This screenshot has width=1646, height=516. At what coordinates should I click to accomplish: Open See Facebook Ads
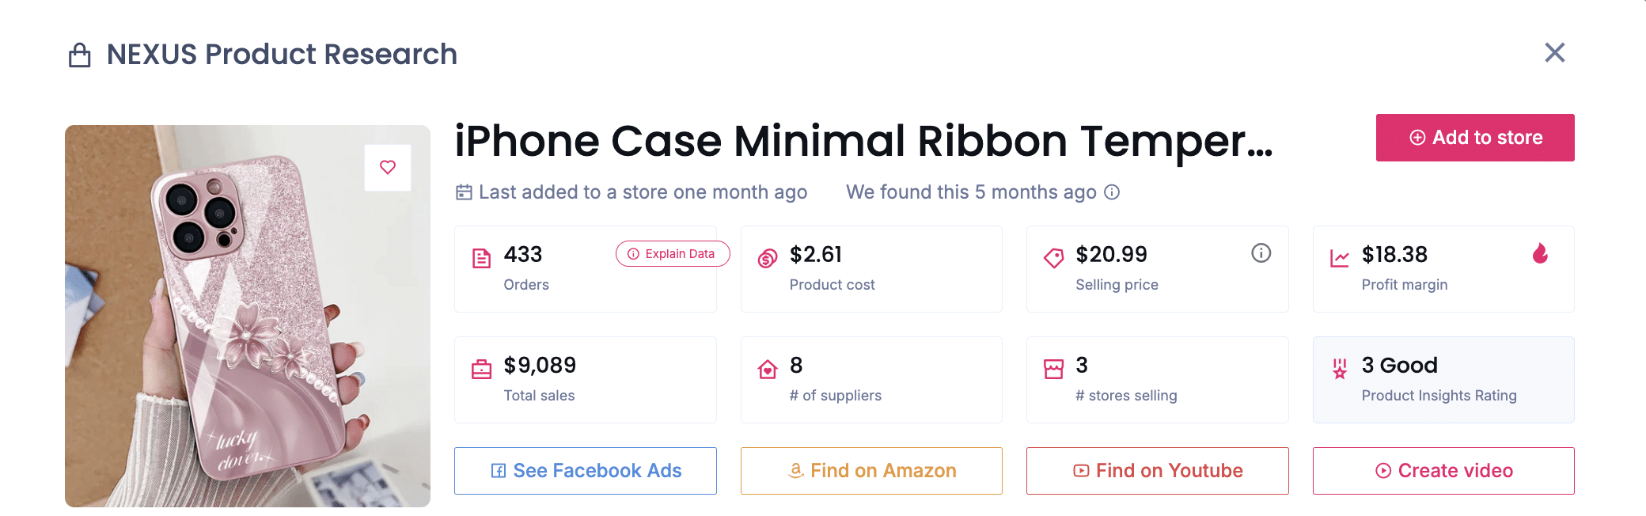tap(586, 471)
